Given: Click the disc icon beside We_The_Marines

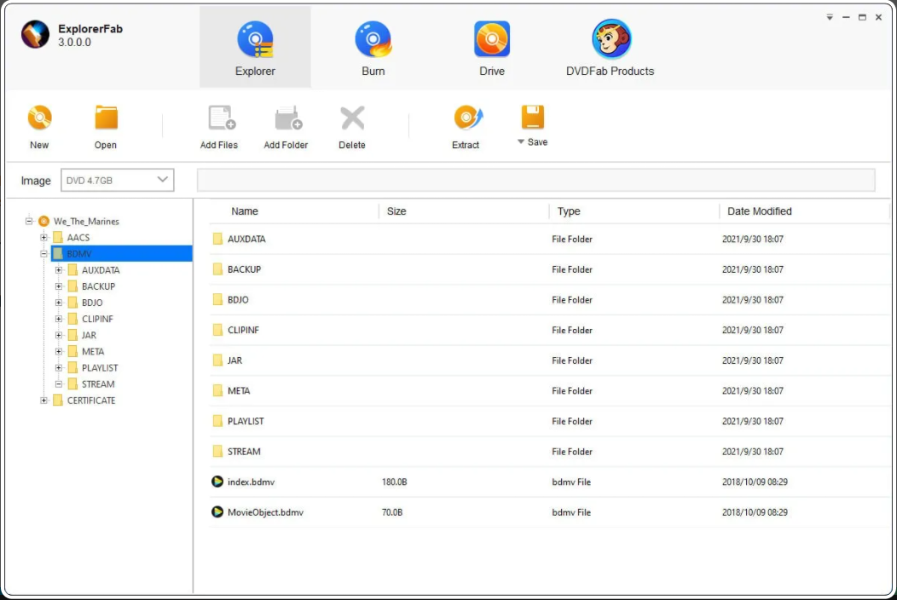Looking at the screenshot, I should (x=43, y=221).
